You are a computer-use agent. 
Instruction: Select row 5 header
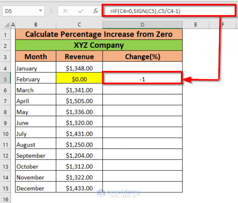pos(5,78)
